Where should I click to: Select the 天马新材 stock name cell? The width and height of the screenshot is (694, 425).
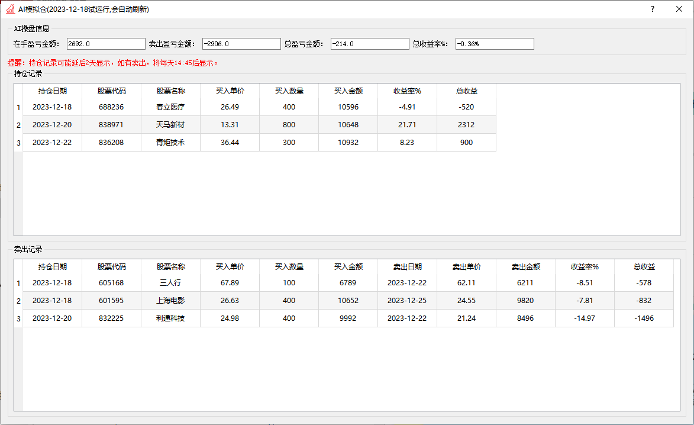[170, 125]
